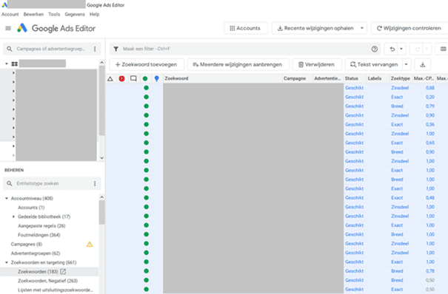The height and width of the screenshot is (294, 448).
Task: Open the Gegevens menu
Action: (75, 14)
